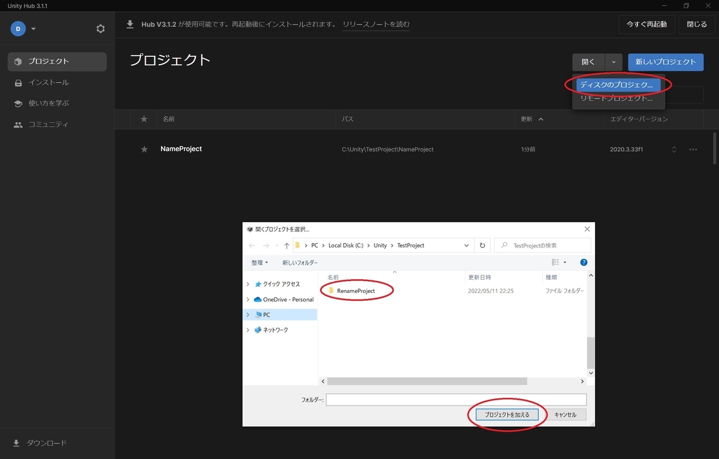The image size is (719, 459).
Task: Click Local Disk (C:) breadcrumb
Action: pos(346,246)
